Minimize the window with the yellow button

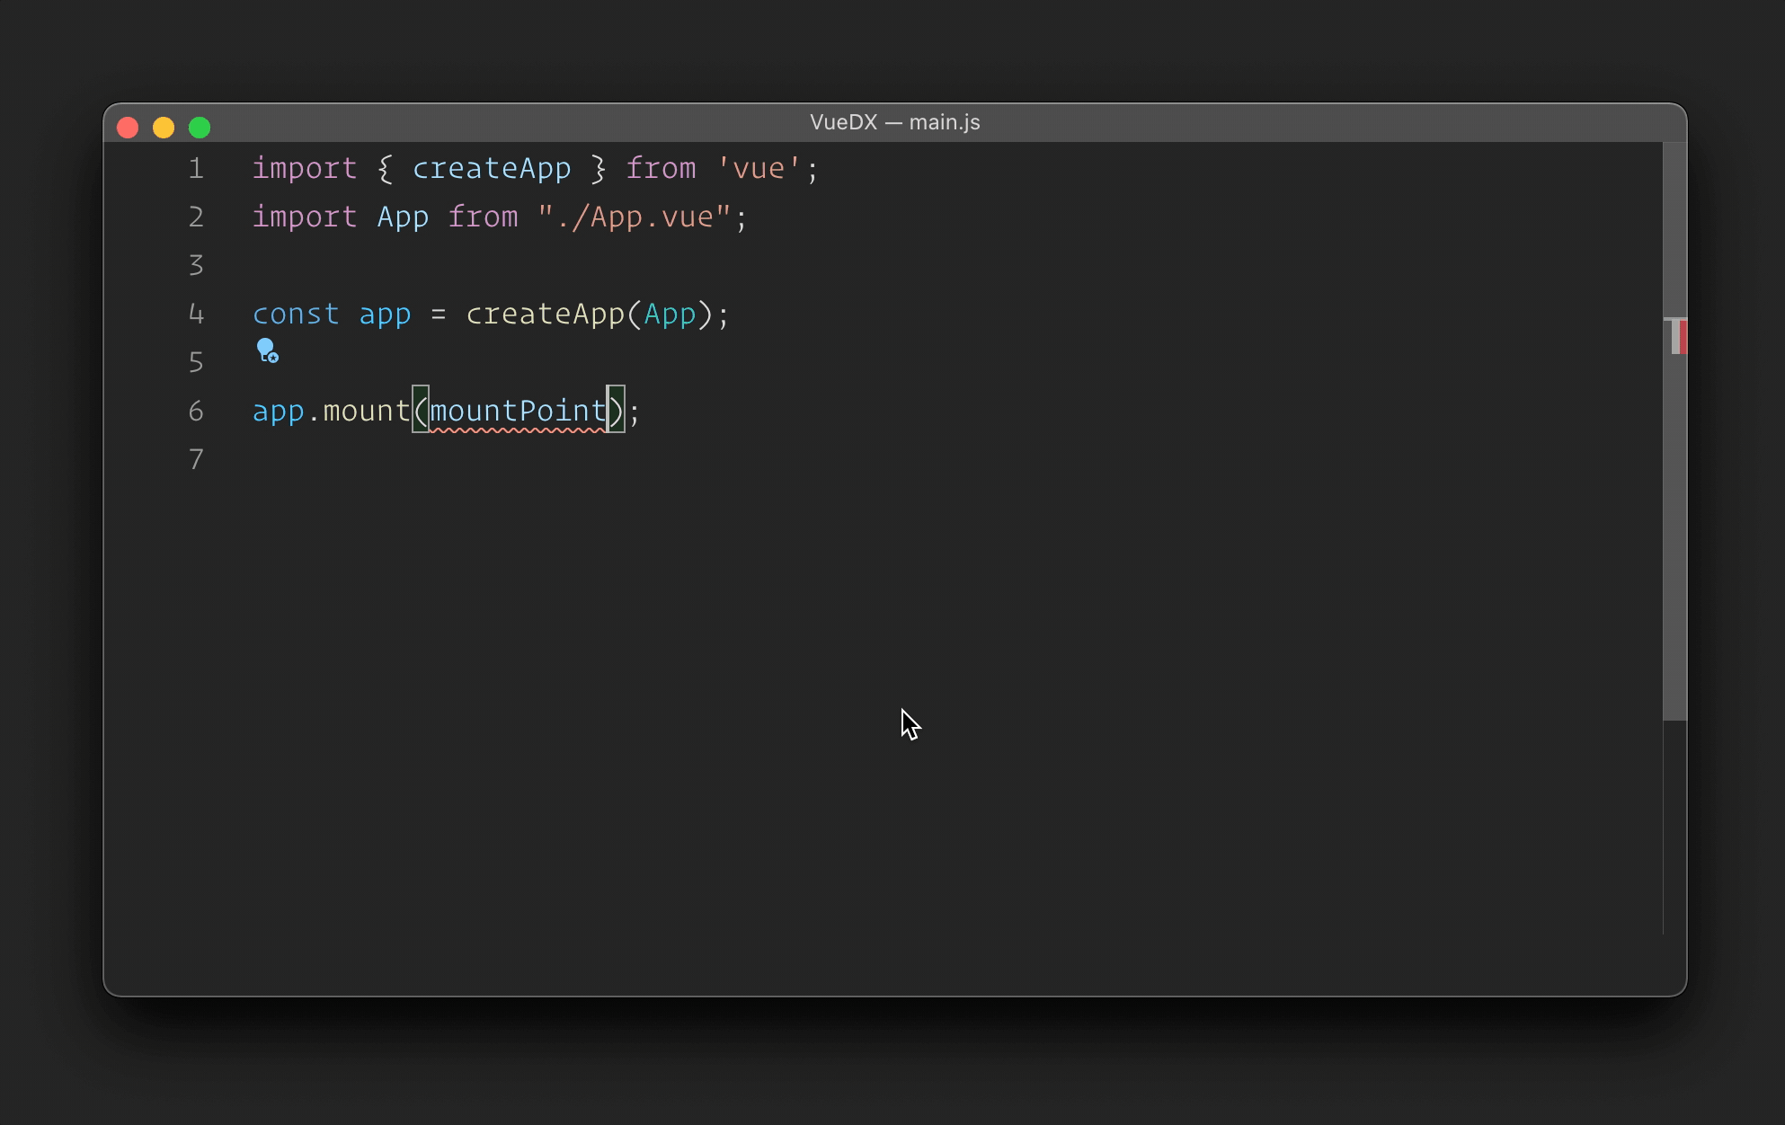tap(164, 128)
